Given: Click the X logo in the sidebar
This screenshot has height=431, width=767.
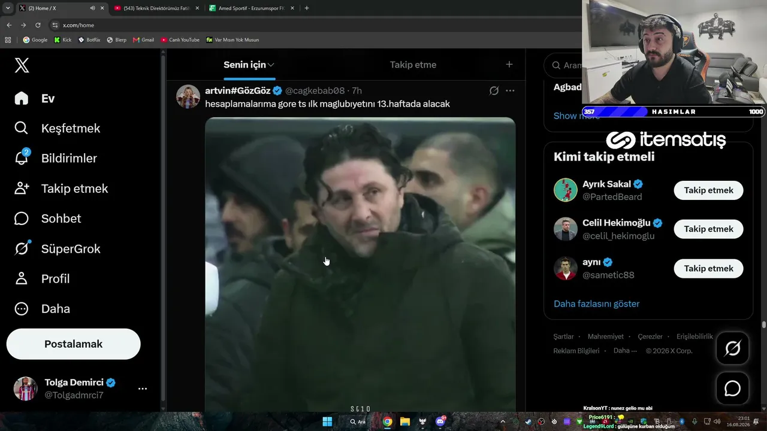Looking at the screenshot, I should click(x=22, y=65).
